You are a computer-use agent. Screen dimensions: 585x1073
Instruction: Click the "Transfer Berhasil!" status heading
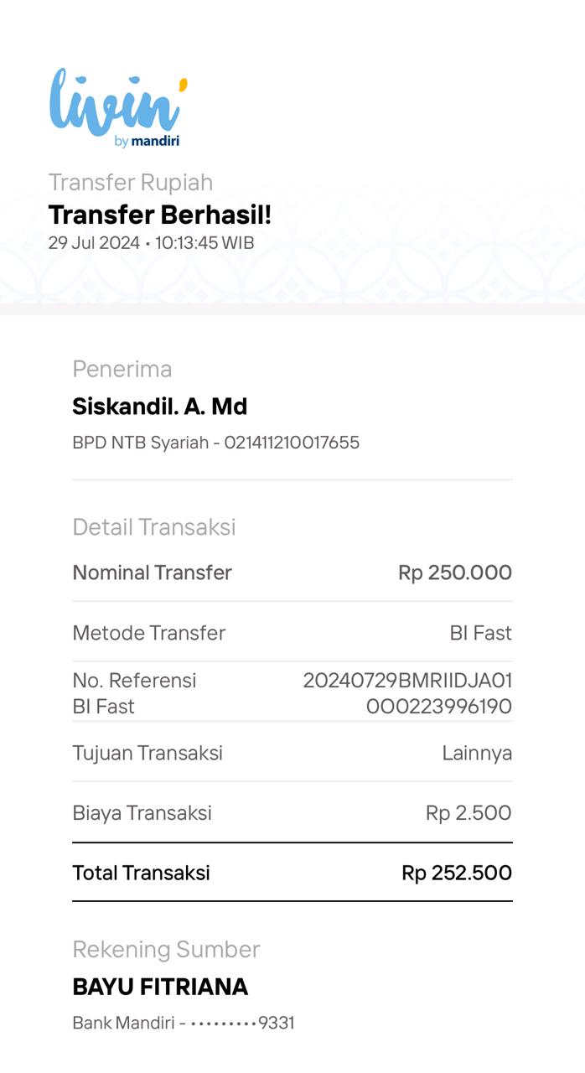pos(159,215)
